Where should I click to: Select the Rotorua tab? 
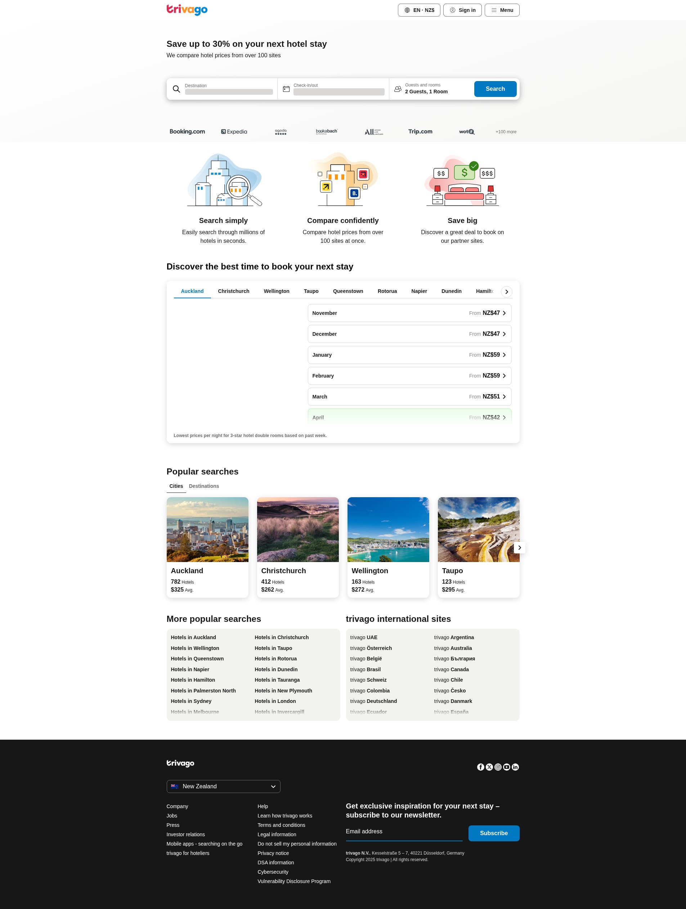tap(387, 291)
